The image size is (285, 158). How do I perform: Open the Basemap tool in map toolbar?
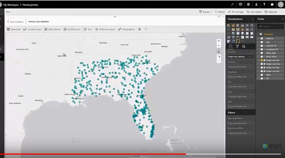coord(13,29)
